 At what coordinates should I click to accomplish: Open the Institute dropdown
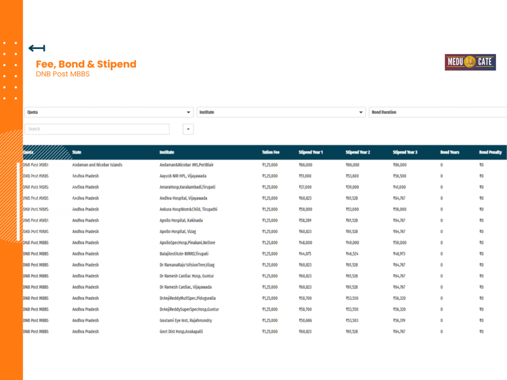[x=281, y=112]
